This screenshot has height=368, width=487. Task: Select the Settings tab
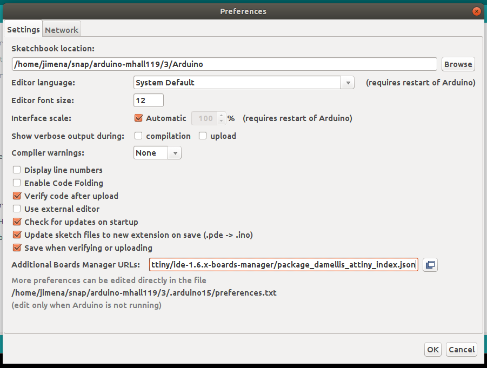point(24,30)
